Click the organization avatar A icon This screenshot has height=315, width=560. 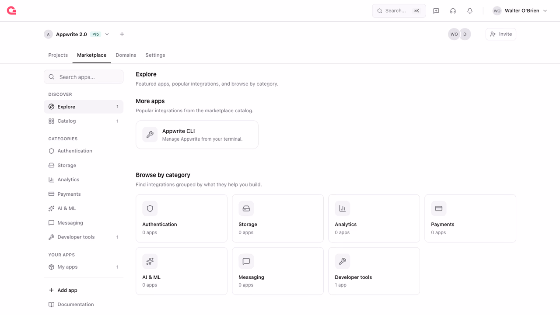click(x=49, y=34)
